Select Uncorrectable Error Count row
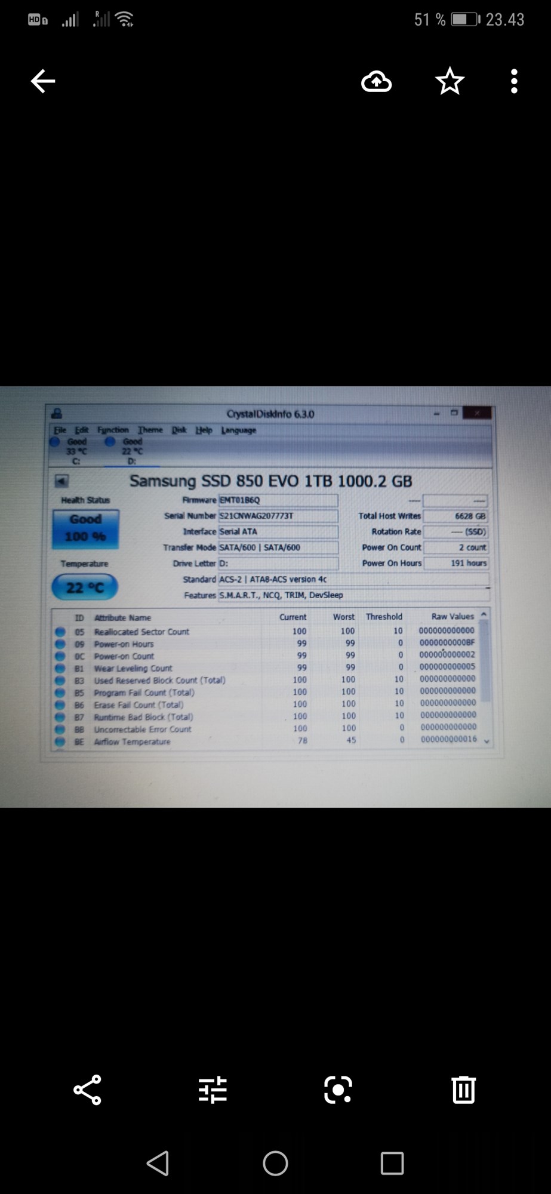The height and width of the screenshot is (1194, 551). tap(266, 729)
